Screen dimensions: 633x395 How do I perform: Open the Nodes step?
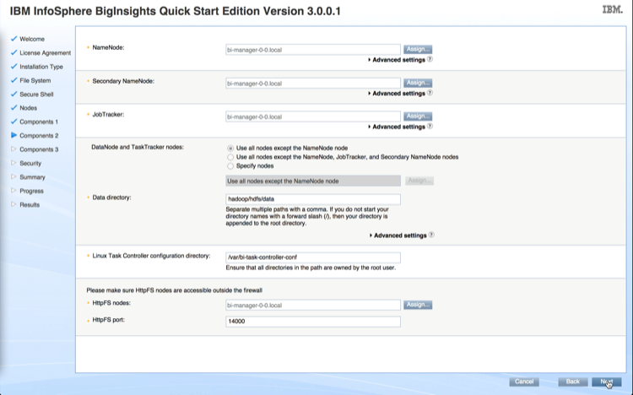click(28, 108)
